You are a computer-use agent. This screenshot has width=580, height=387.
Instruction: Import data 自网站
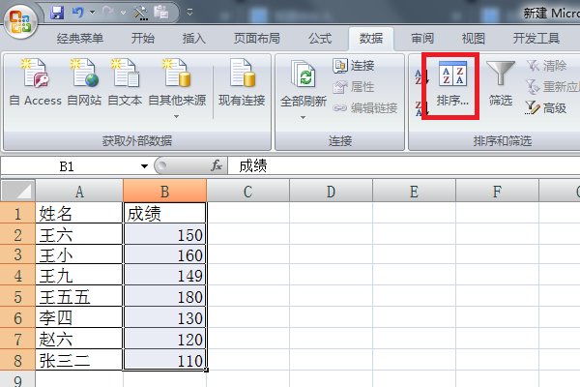(84, 82)
